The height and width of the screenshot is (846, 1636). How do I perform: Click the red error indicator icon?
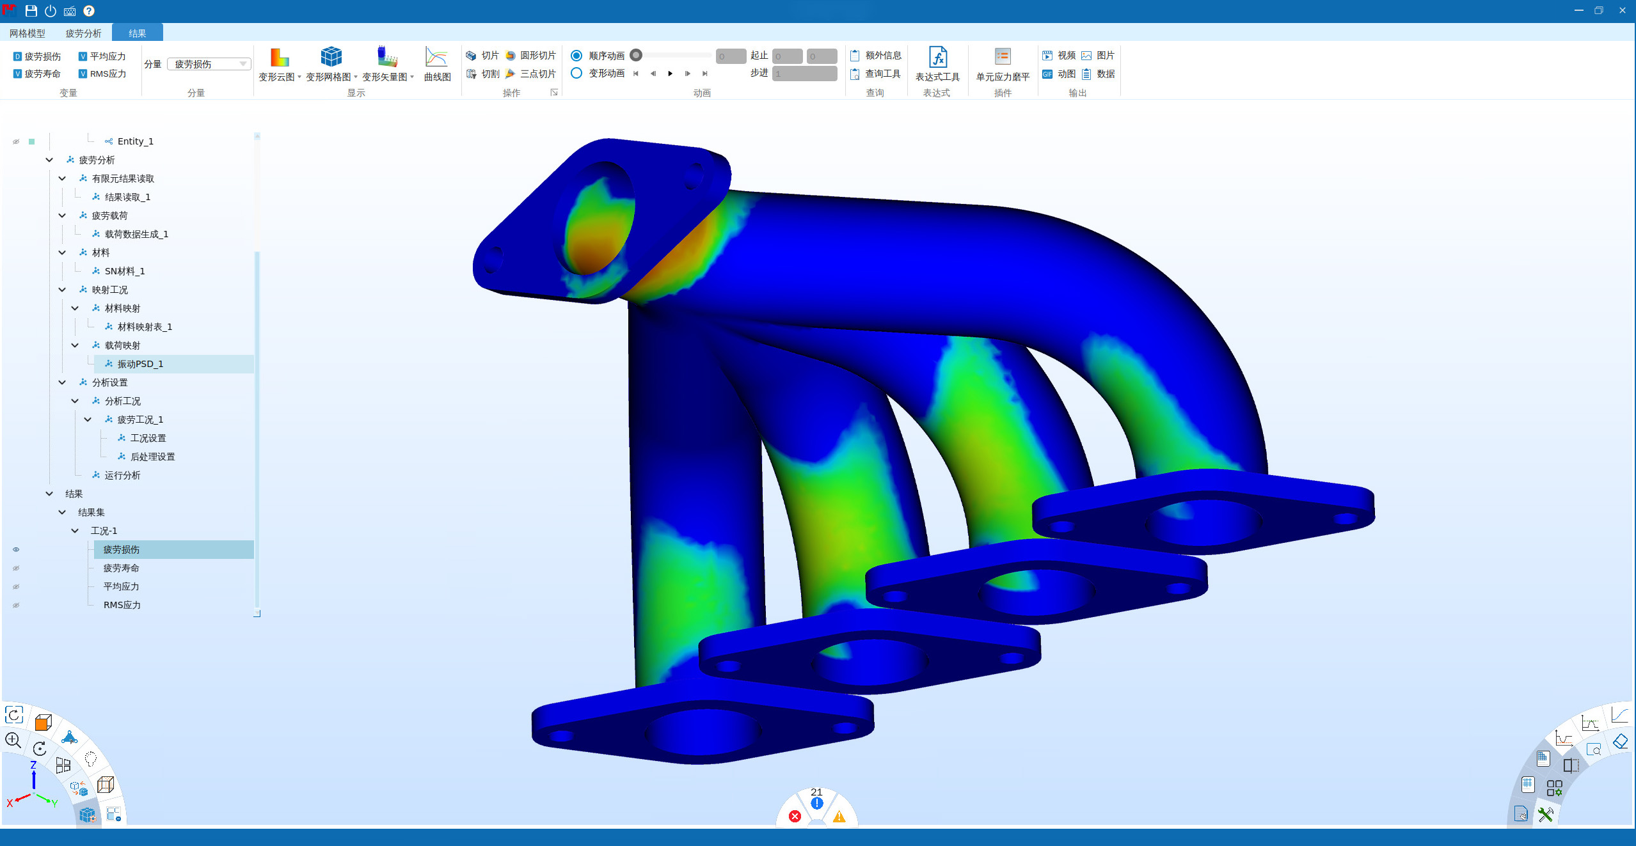795,816
